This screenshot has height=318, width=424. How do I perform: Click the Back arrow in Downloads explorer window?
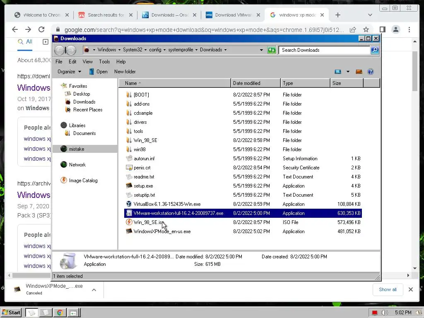coord(60,50)
